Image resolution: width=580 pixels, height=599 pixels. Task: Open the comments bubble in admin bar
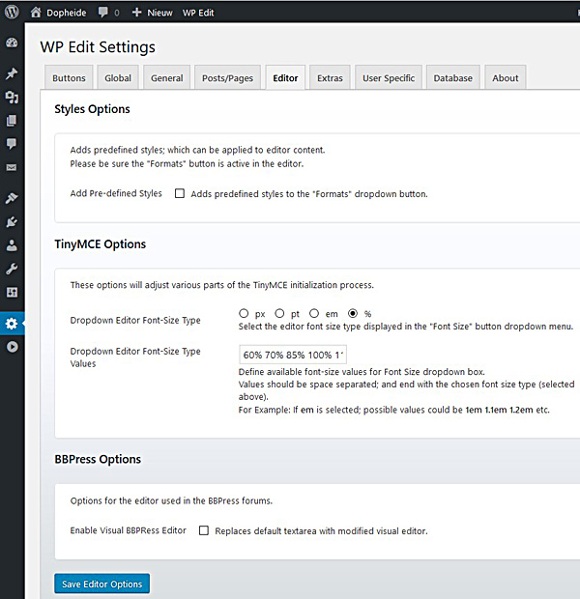point(108,13)
